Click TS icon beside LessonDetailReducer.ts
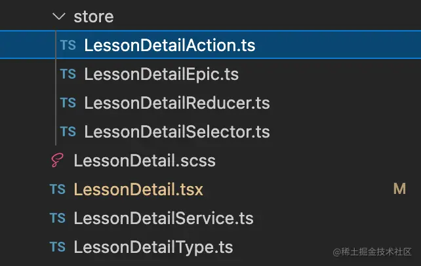421x266 pixels. click(x=68, y=103)
